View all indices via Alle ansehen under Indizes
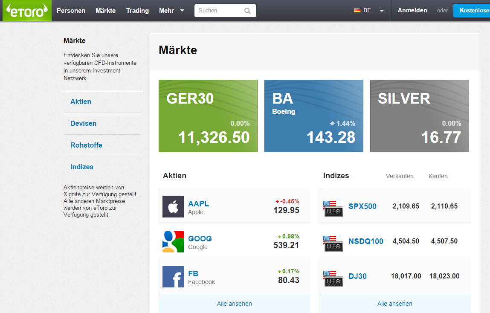Image resolution: width=490 pixels, height=313 pixels. 395,304
